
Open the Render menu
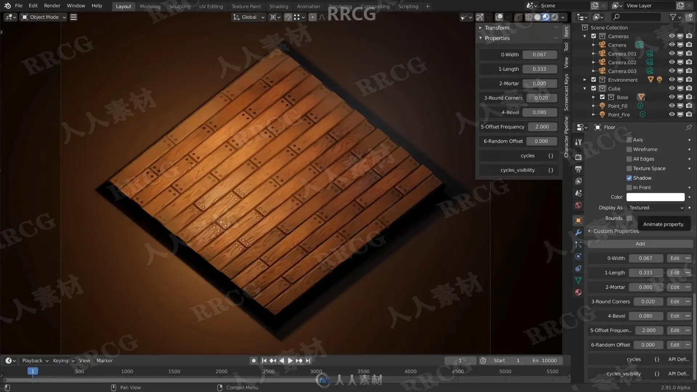point(52,5)
